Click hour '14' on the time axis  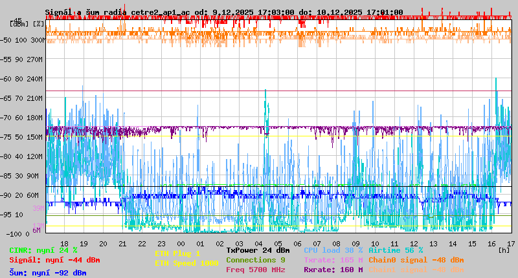click(453, 244)
